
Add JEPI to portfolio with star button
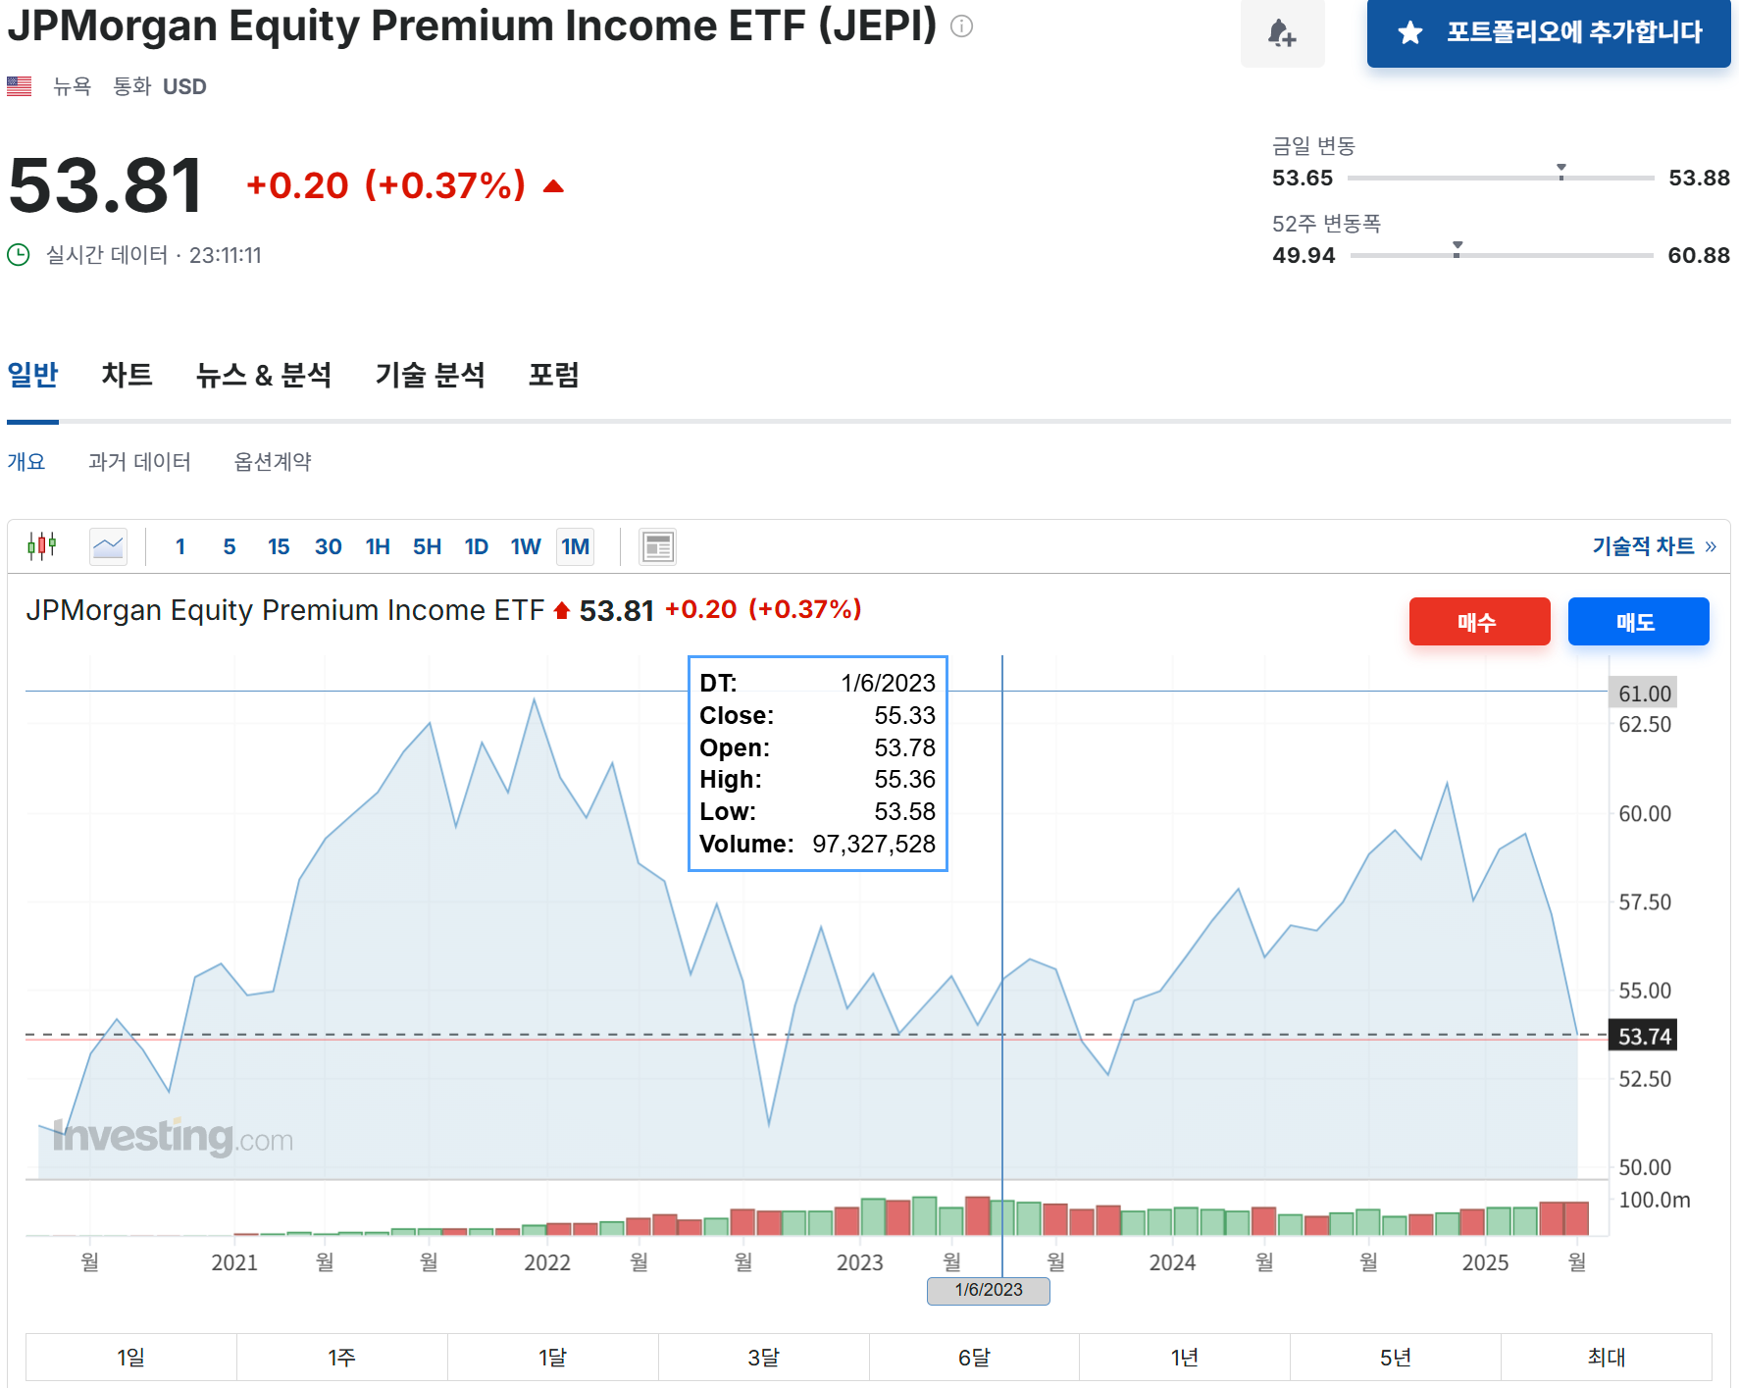(1549, 32)
